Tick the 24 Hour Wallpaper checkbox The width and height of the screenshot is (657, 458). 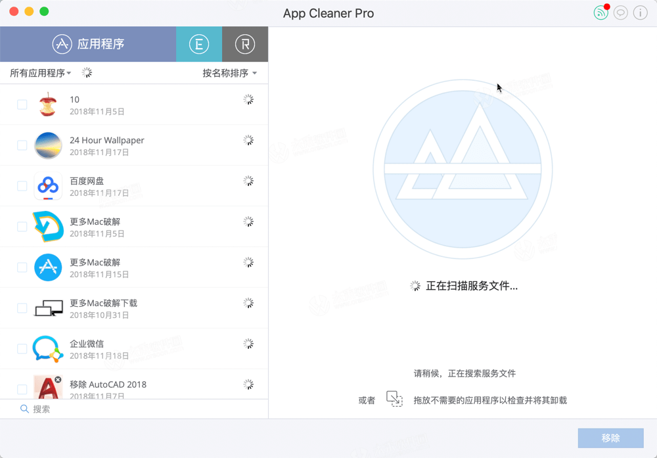22,145
